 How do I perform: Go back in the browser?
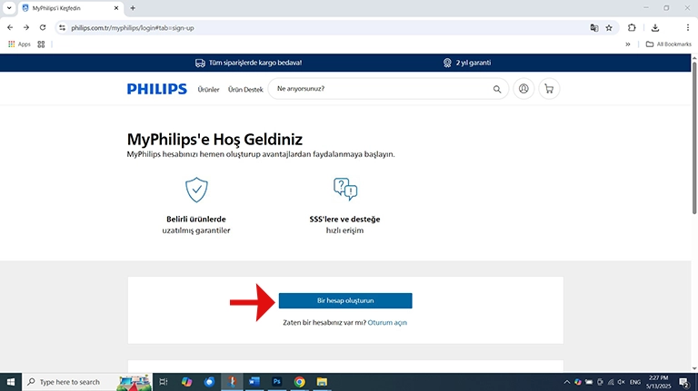(10, 27)
